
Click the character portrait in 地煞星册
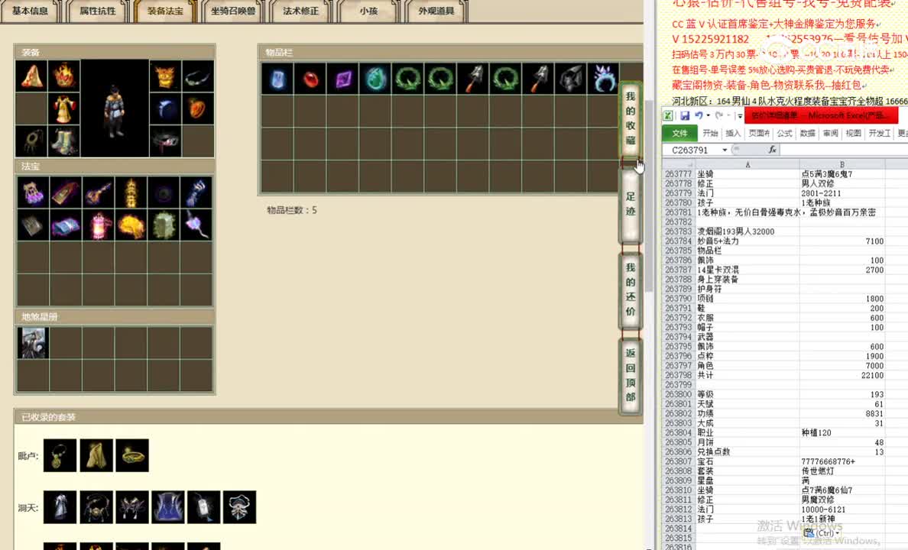coord(32,343)
